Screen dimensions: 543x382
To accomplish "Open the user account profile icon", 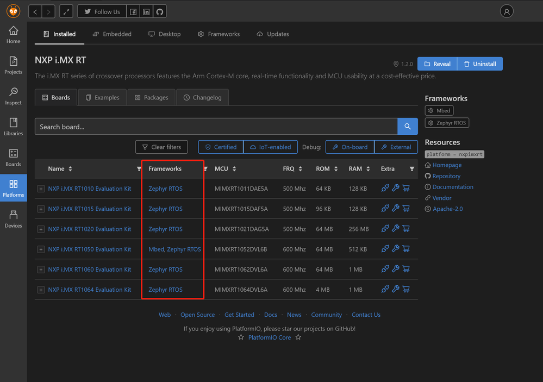I will click(x=507, y=11).
